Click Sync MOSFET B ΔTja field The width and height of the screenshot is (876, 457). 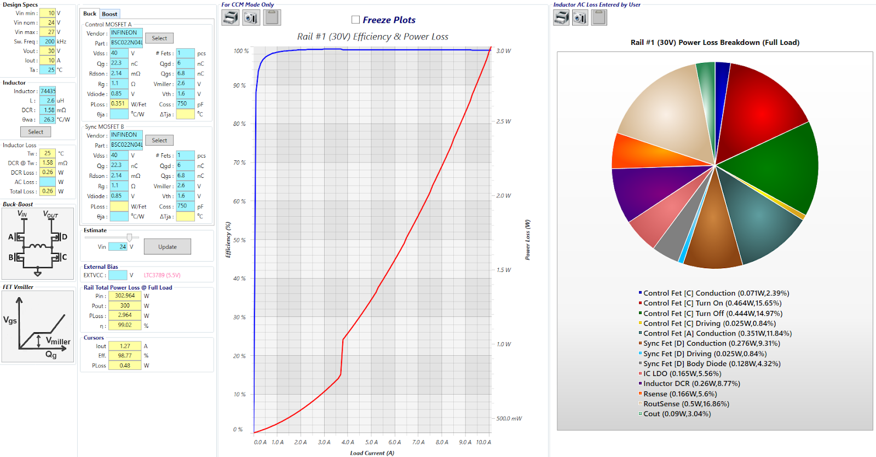coord(185,216)
